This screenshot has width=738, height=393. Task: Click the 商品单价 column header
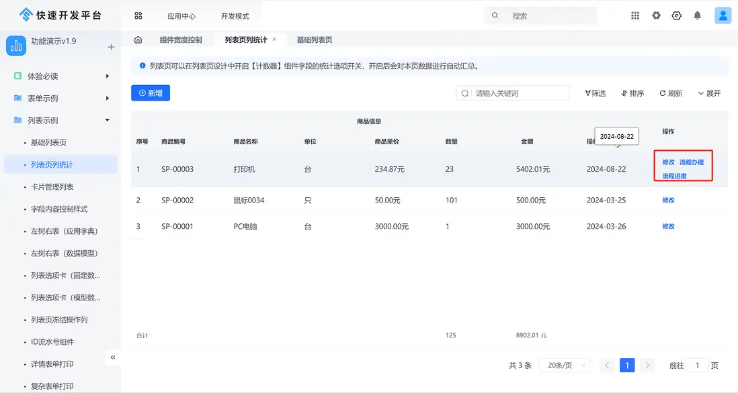pos(387,142)
